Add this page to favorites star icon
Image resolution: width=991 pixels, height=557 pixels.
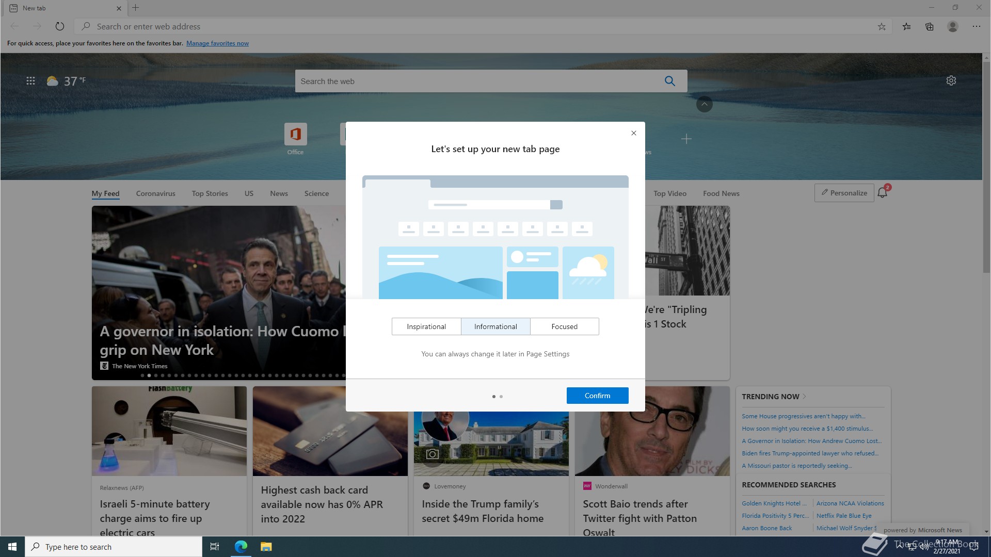(x=882, y=26)
